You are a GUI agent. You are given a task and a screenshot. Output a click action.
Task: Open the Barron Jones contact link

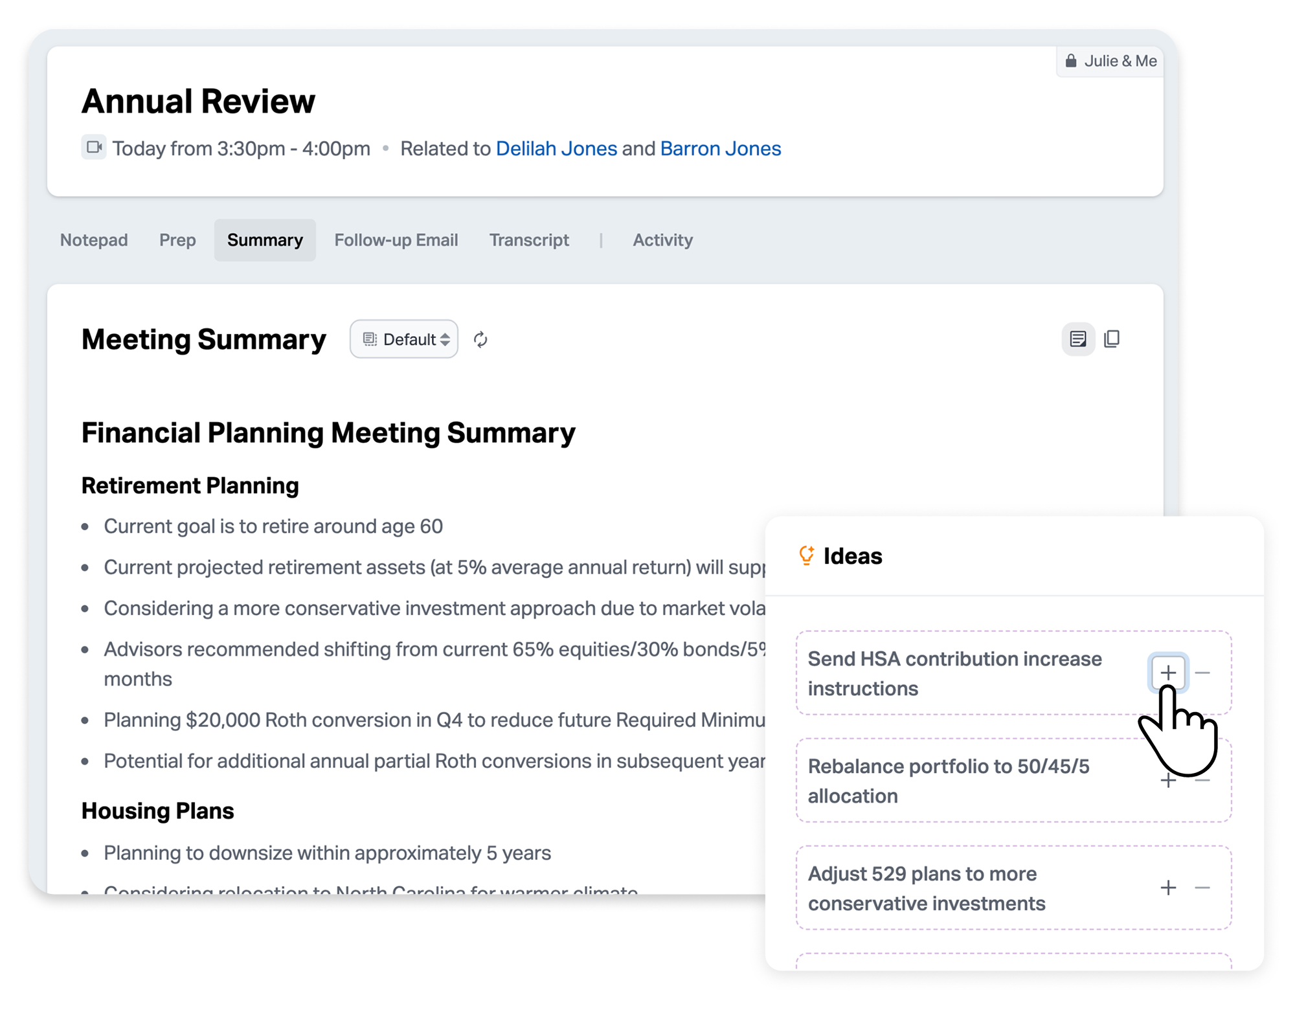720,148
